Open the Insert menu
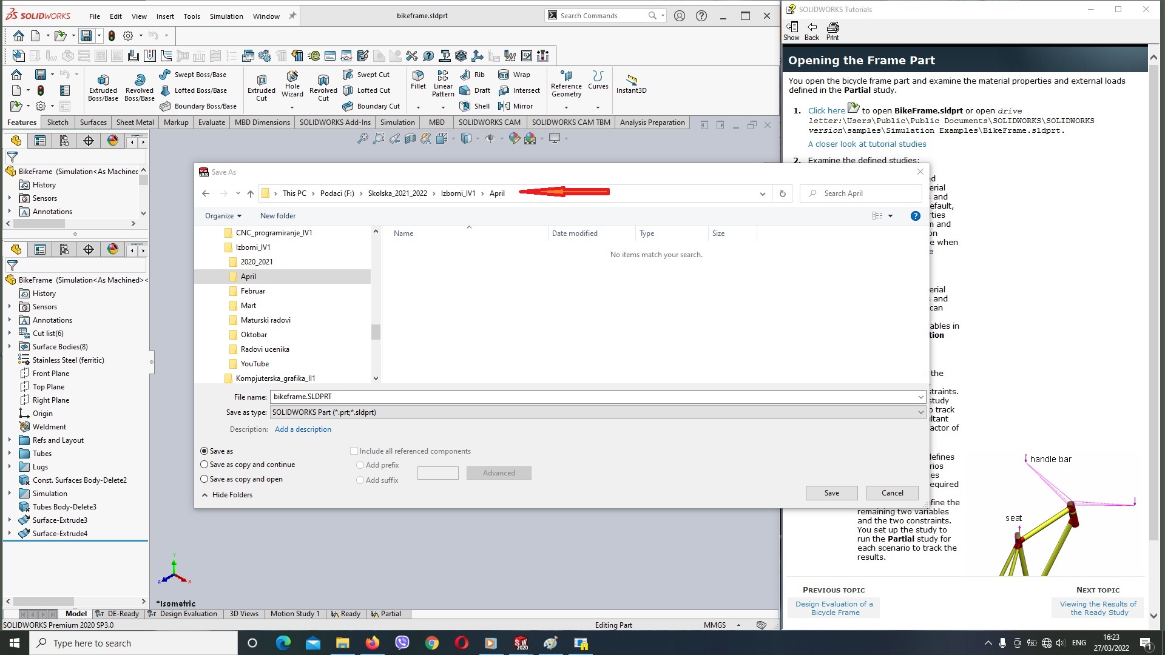The image size is (1165, 655). point(165,16)
